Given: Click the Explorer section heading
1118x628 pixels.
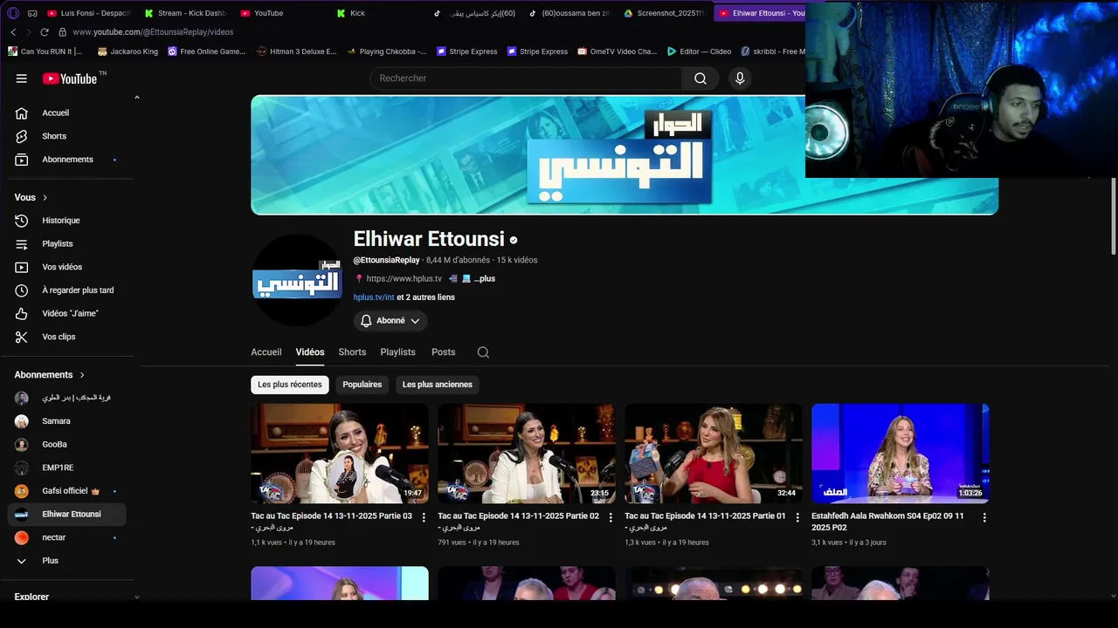Looking at the screenshot, I should (x=31, y=597).
